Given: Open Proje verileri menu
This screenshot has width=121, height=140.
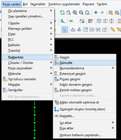Looking at the screenshot, I should (11, 4).
